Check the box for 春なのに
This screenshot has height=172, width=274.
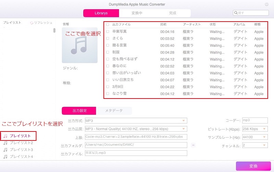tap(108, 66)
